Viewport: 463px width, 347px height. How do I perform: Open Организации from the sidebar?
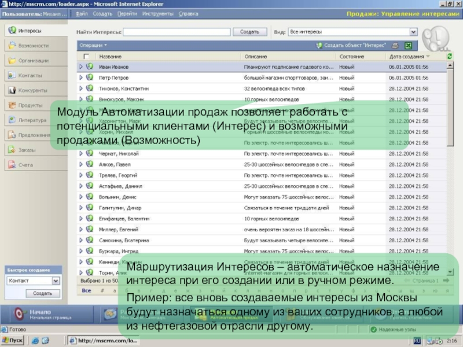point(36,61)
